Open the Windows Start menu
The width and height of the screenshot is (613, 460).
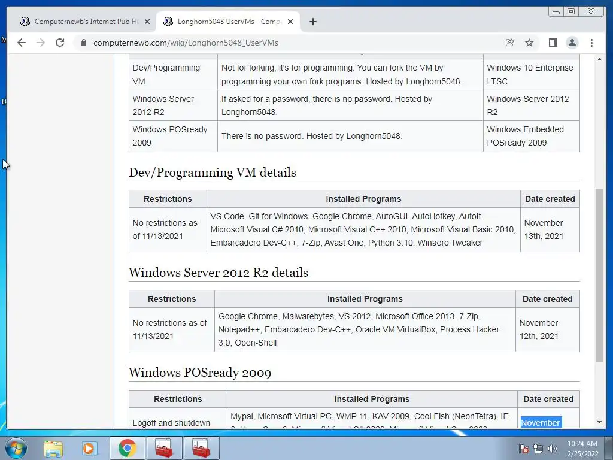(x=16, y=448)
